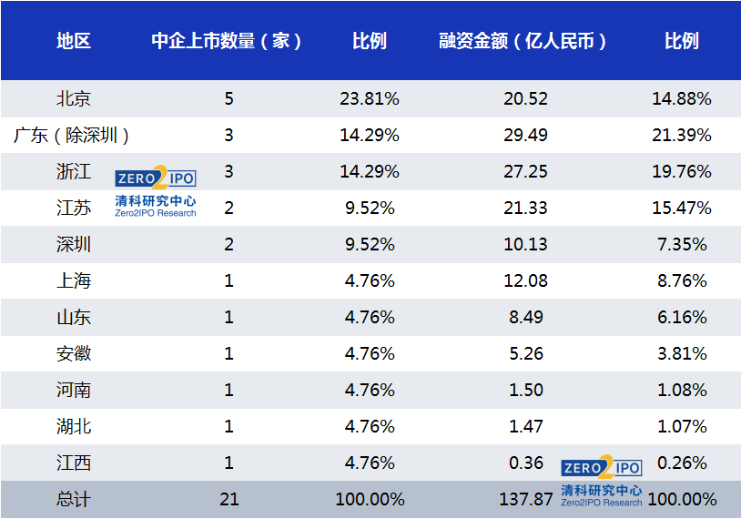The image size is (741, 519).
Task: Click the 1.47 amount in 湖北 row
Action: [525, 426]
